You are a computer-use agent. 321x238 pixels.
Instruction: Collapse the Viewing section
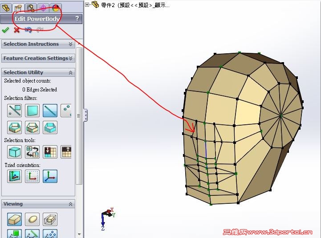(x=71, y=204)
